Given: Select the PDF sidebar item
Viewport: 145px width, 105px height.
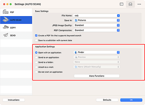Looking at the screenshot, I should [x=16, y=12].
